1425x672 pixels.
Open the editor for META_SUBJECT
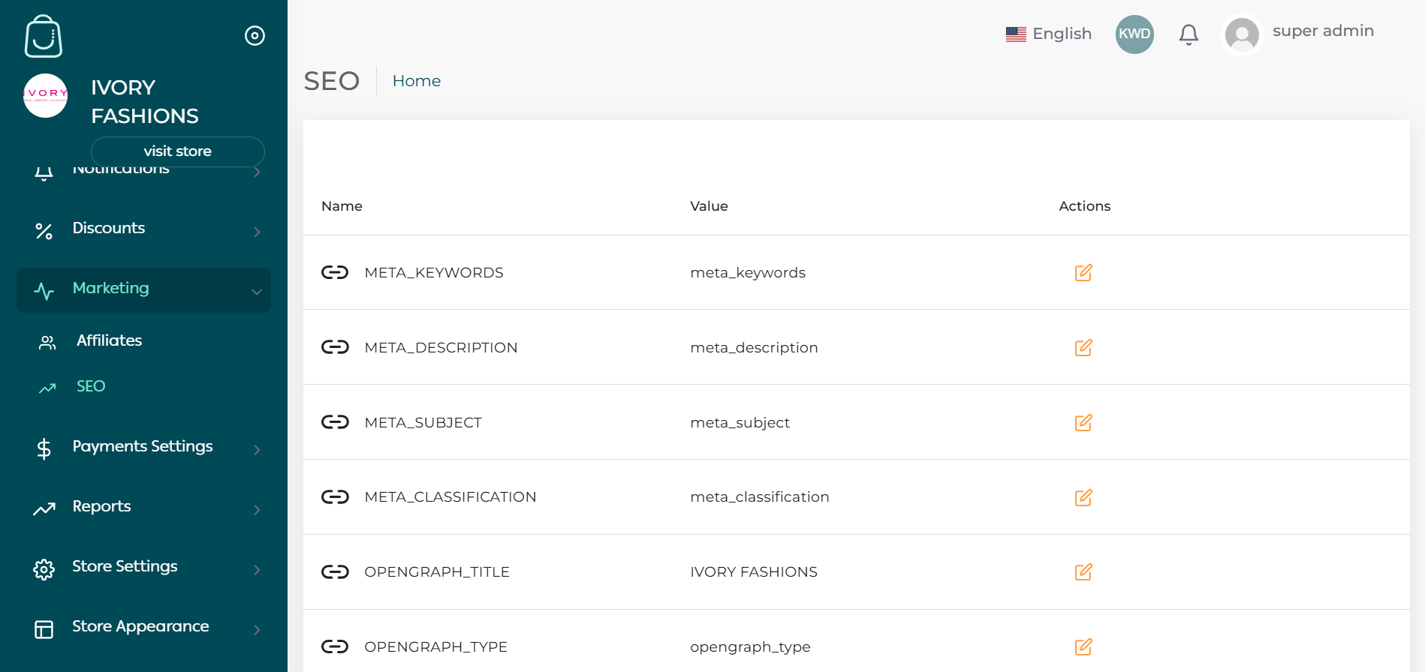click(1083, 422)
